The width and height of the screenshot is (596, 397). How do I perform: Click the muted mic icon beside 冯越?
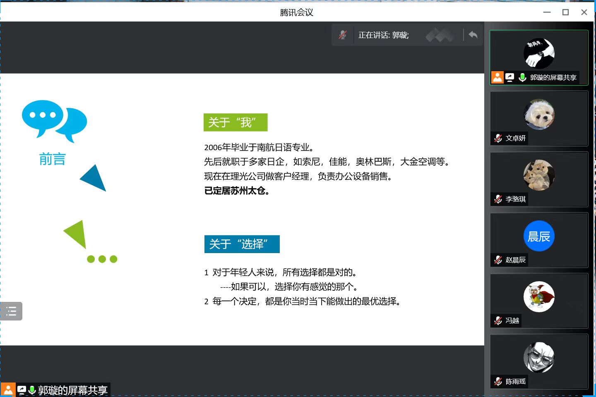pyautogui.click(x=498, y=320)
